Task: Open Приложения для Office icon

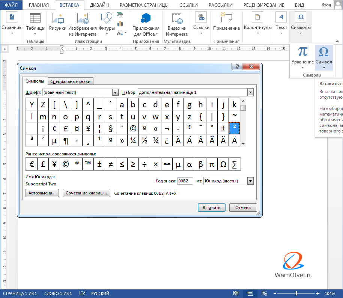Action: [146, 18]
